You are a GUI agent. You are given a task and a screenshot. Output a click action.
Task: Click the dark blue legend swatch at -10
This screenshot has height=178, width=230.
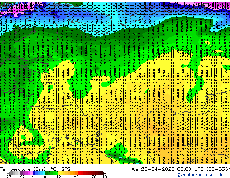34,173
